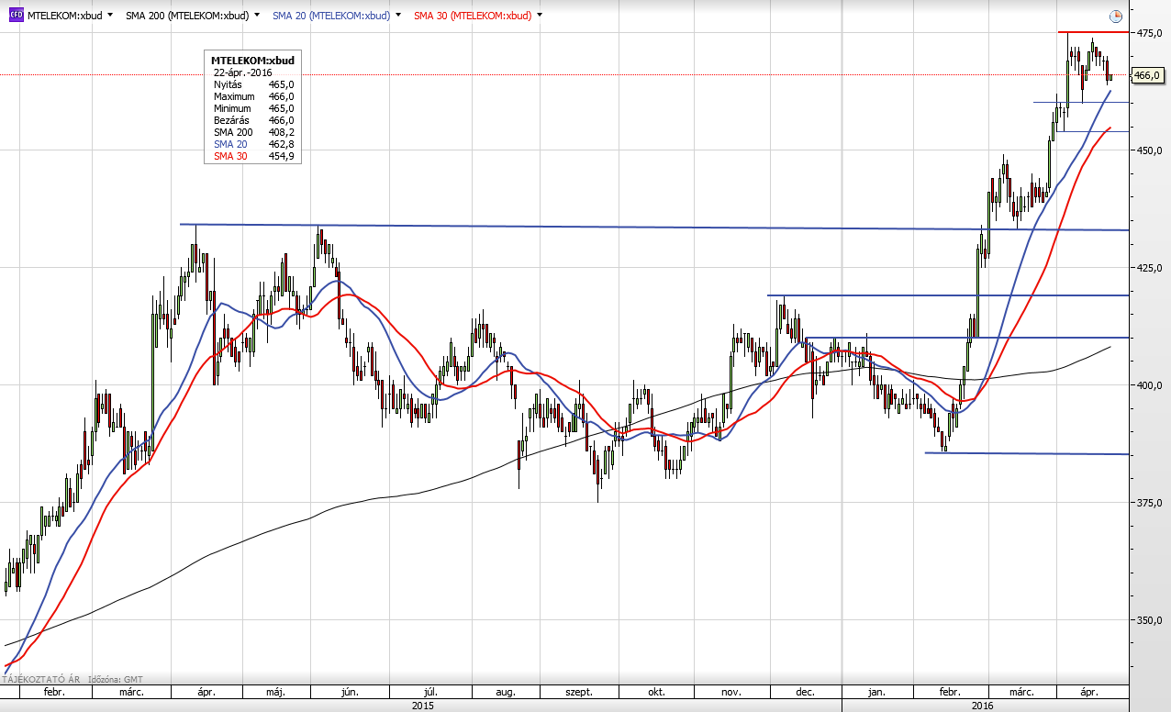This screenshot has width=1171, height=712.
Task: Click the Nyitás row in the data box
Action: (x=253, y=84)
